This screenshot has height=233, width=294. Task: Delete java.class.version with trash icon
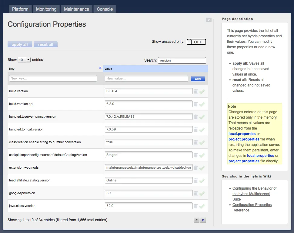(x=196, y=206)
